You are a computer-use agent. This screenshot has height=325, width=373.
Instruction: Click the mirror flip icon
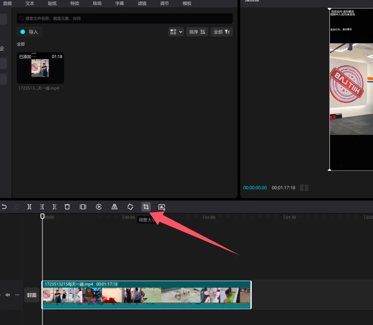pos(114,207)
